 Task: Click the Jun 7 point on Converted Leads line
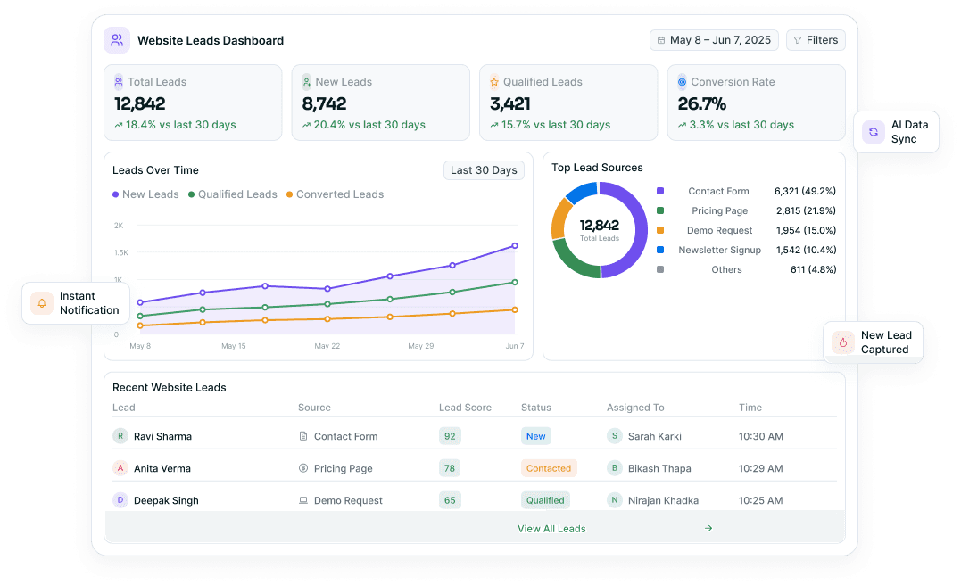click(x=515, y=310)
